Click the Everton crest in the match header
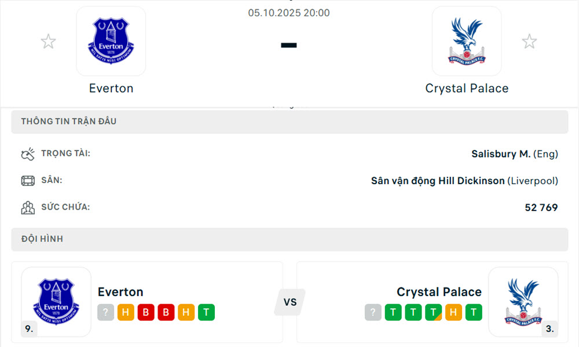The width and height of the screenshot is (579, 347). 111,41
